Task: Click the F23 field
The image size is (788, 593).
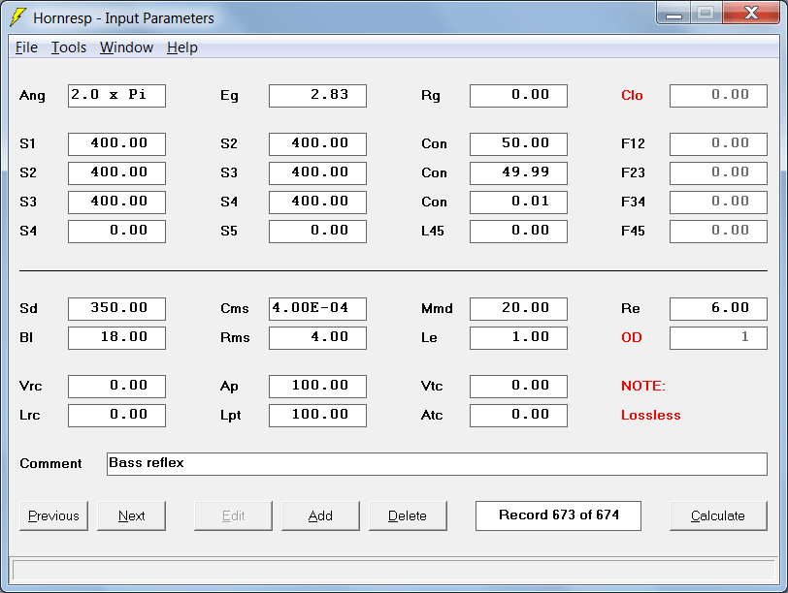Action: pyautogui.click(x=719, y=173)
